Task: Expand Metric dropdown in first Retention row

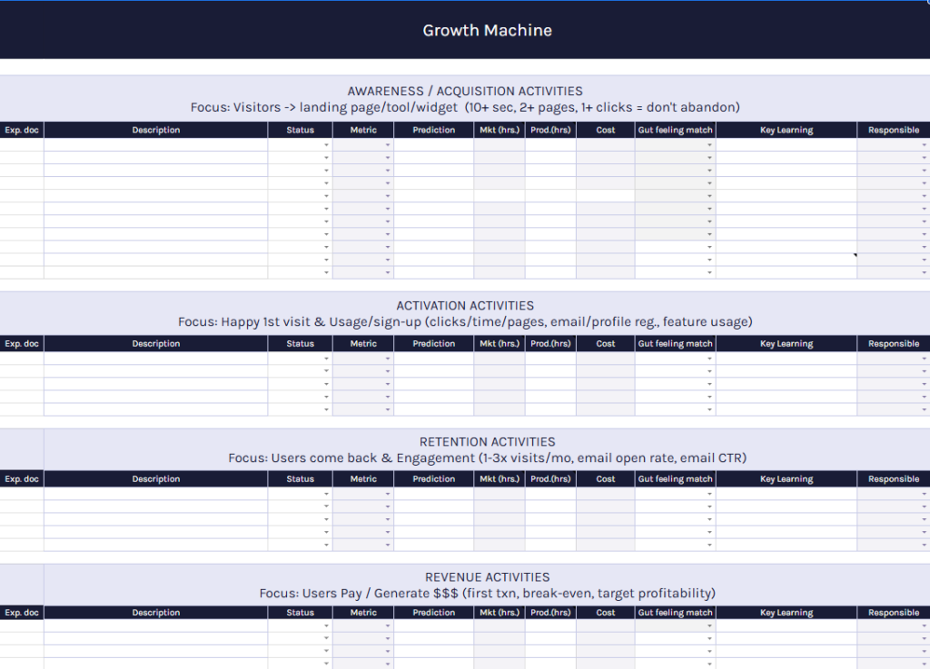Action: tap(388, 494)
